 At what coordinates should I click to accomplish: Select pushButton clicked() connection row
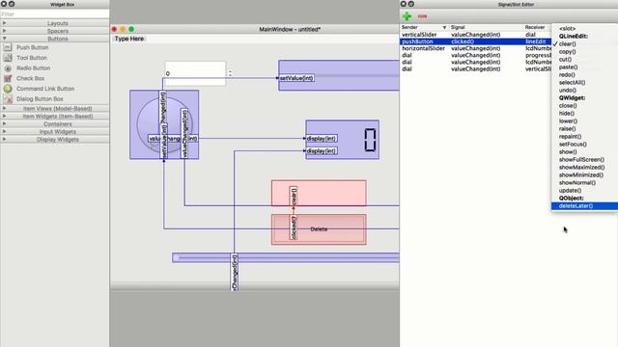(475, 41)
